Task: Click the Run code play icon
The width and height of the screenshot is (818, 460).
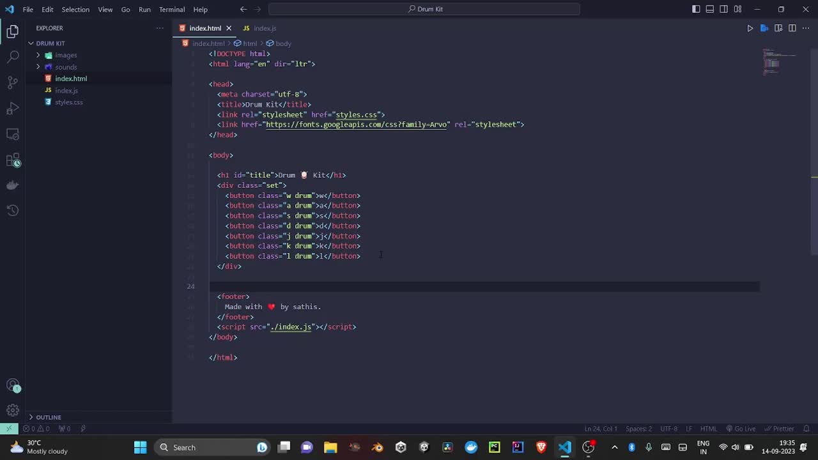Action: tap(750, 28)
